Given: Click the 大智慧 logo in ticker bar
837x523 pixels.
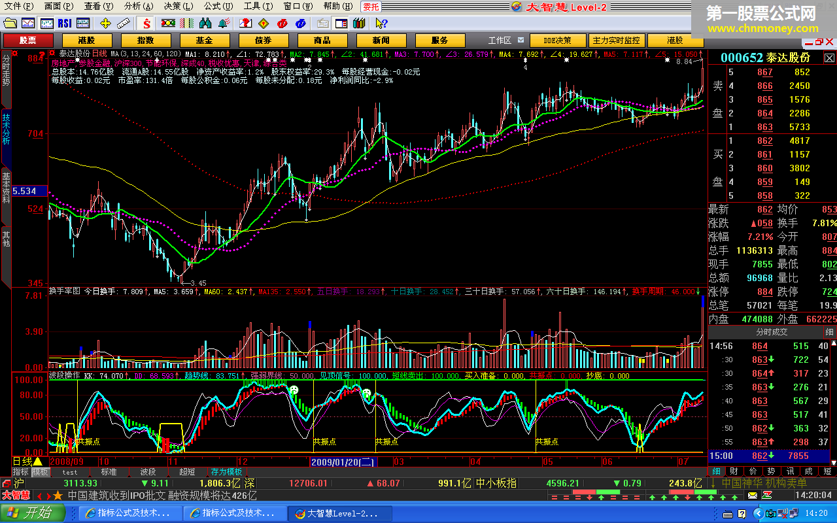Looking at the screenshot, I should (15, 496).
